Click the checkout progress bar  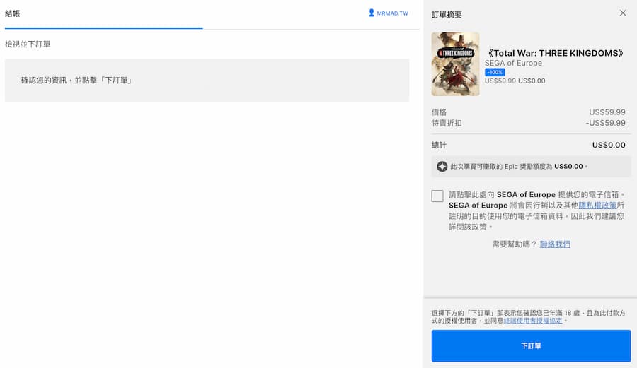point(212,28)
